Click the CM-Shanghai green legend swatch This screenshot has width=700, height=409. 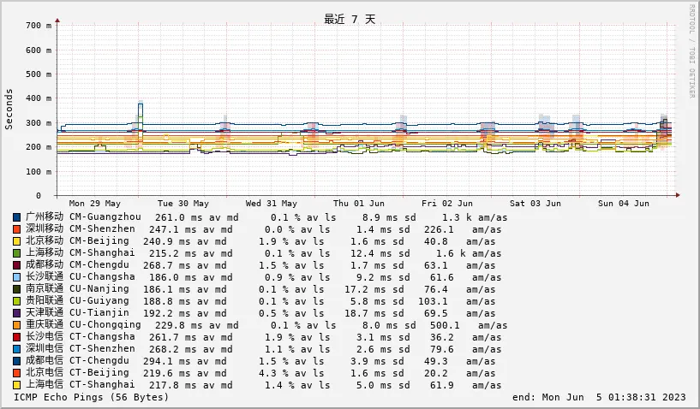tap(17, 253)
